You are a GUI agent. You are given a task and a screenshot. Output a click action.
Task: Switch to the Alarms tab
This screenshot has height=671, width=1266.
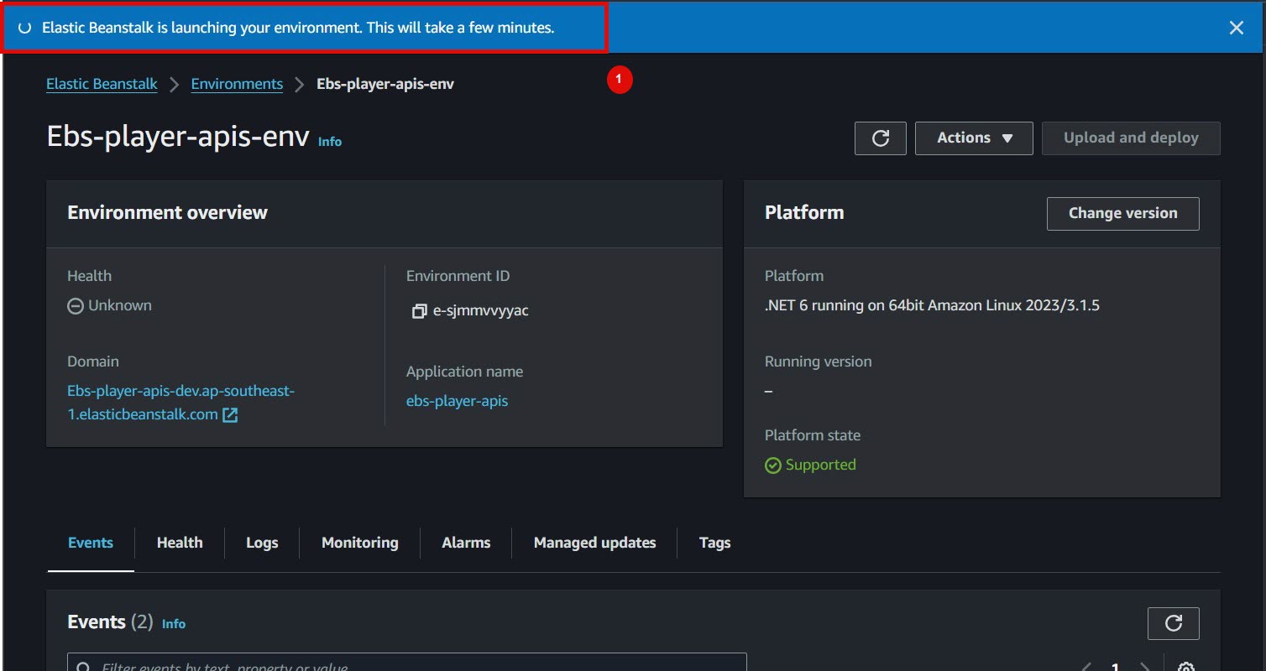click(x=466, y=543)
